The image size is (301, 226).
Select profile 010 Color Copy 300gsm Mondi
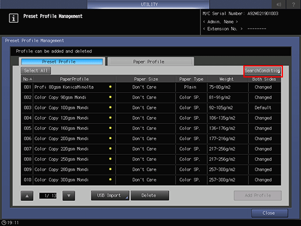[x=151, y=180]
